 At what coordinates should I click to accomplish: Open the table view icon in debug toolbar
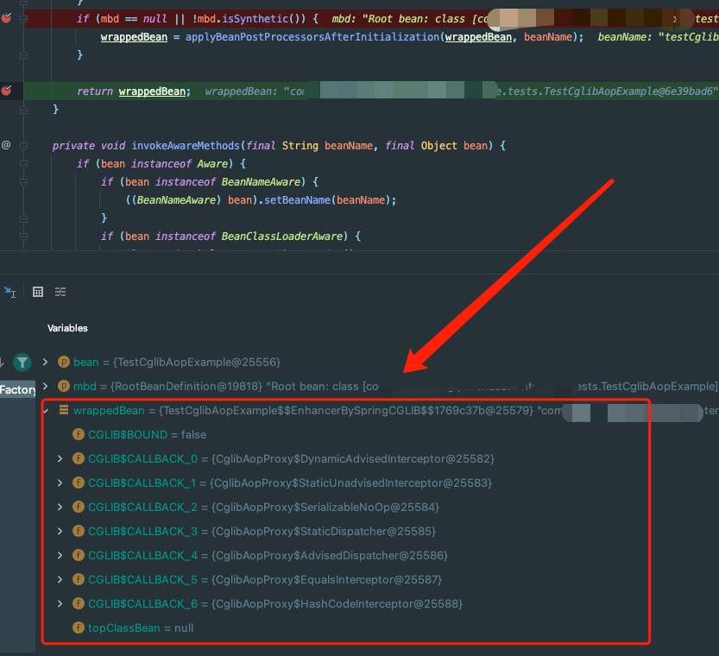coord(38,292)
